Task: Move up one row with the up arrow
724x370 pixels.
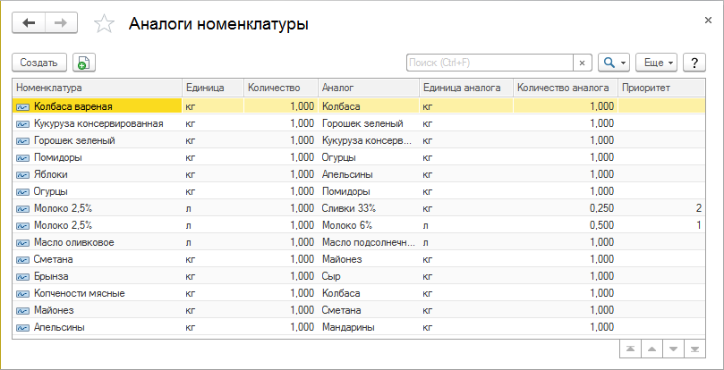Action: 652,348
